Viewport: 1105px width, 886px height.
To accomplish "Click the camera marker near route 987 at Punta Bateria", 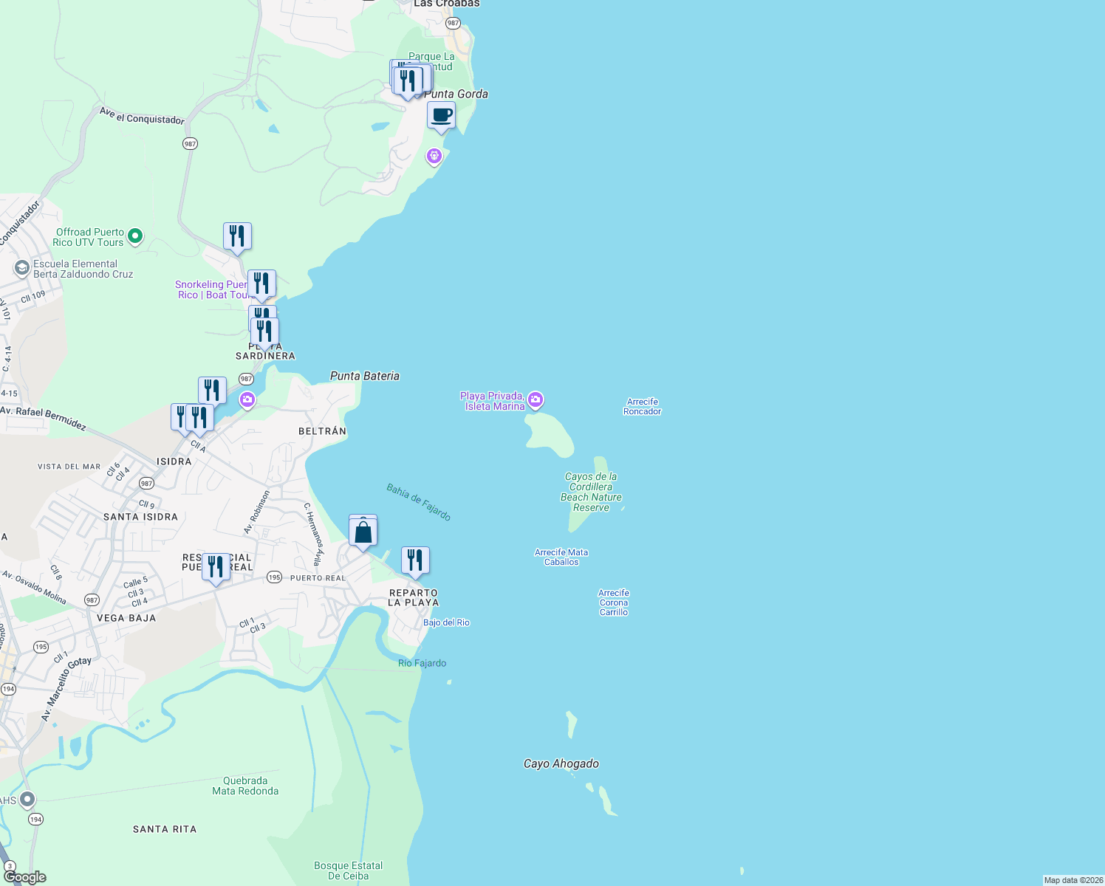I will click(247, 399).
